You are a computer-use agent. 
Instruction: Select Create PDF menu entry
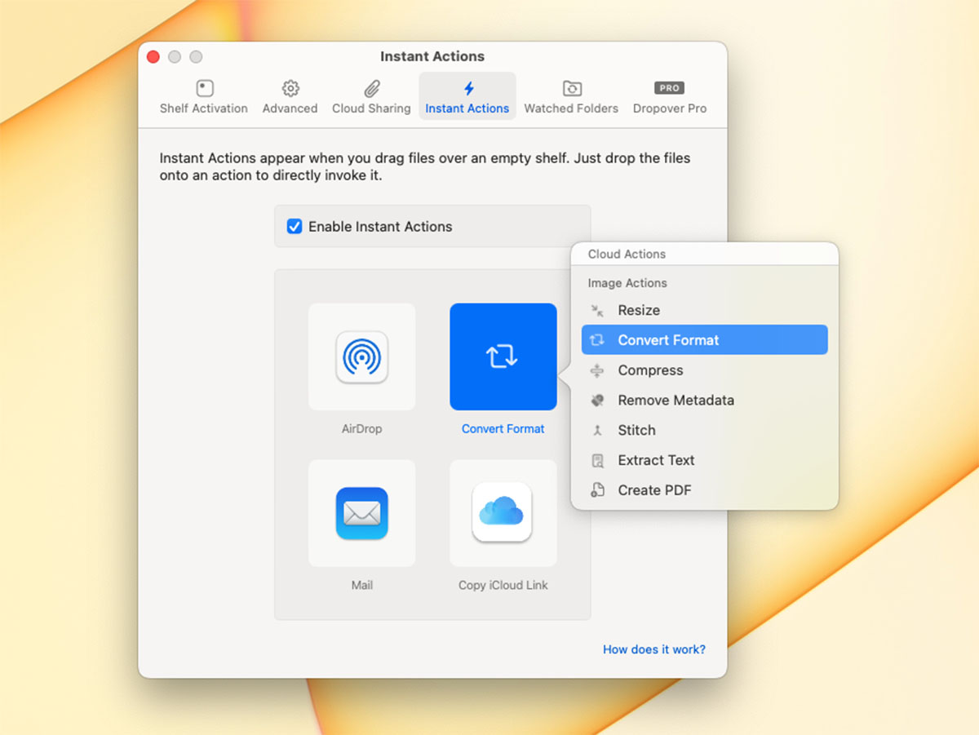[654, 490]
